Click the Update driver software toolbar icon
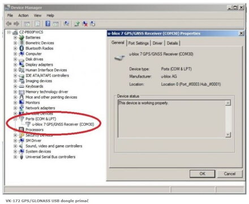The width and height of the screenshot is (249, 204). point(77,24)
